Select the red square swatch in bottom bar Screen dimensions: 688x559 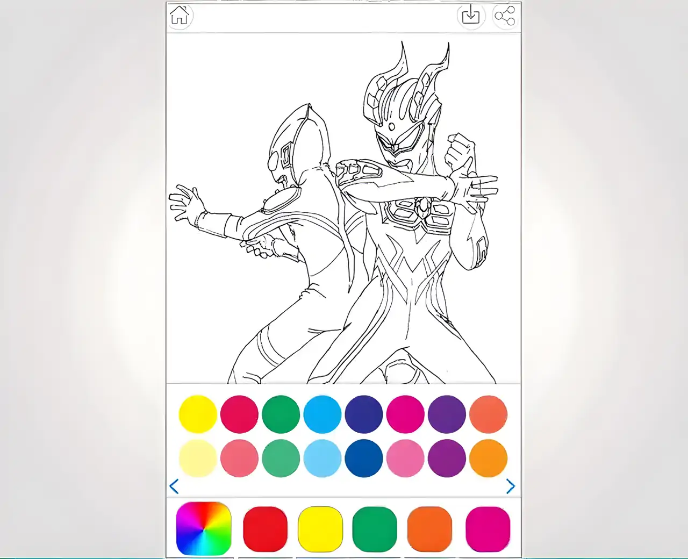tap(265, 529)
